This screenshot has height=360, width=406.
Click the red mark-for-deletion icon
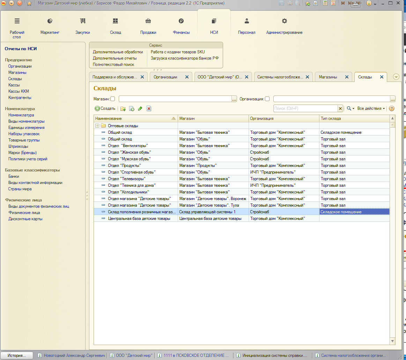pyautogui.click(x=149, y=109)
